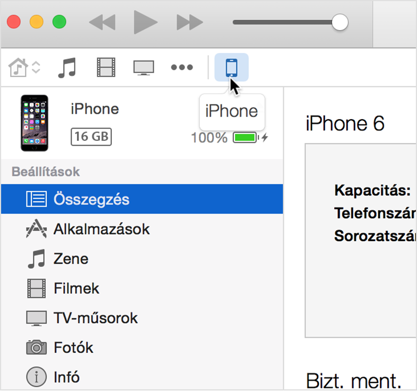Skip to previous track with rewind
This screenshot has width=417, height=391.
101,22
